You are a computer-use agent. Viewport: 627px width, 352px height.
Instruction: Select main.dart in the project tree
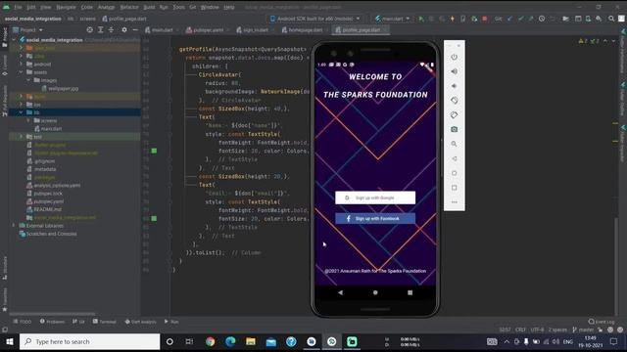click(48, 129)
